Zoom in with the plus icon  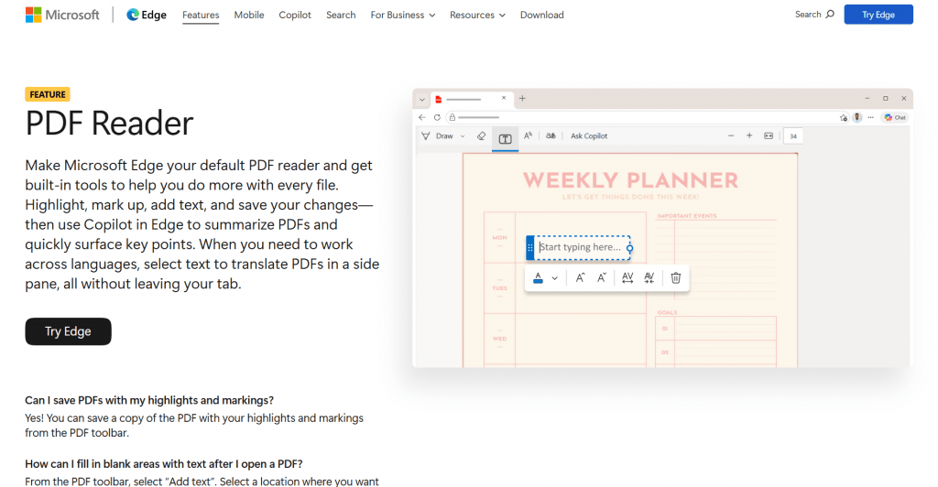749,135
